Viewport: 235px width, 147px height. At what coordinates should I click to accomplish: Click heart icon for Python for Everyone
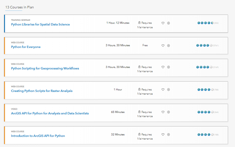tap(163, 46)
